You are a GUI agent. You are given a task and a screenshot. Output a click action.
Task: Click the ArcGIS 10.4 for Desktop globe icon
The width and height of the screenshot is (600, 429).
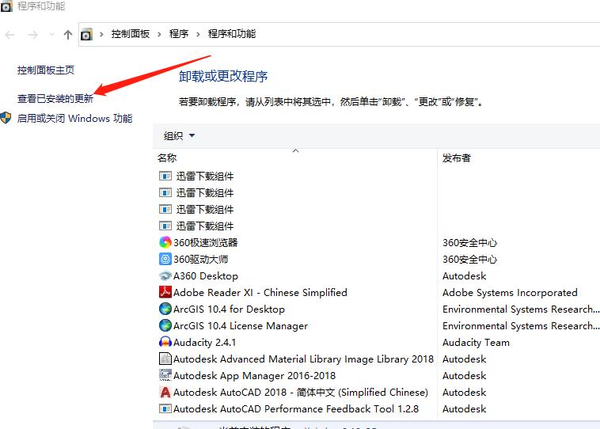pos(165,309)
